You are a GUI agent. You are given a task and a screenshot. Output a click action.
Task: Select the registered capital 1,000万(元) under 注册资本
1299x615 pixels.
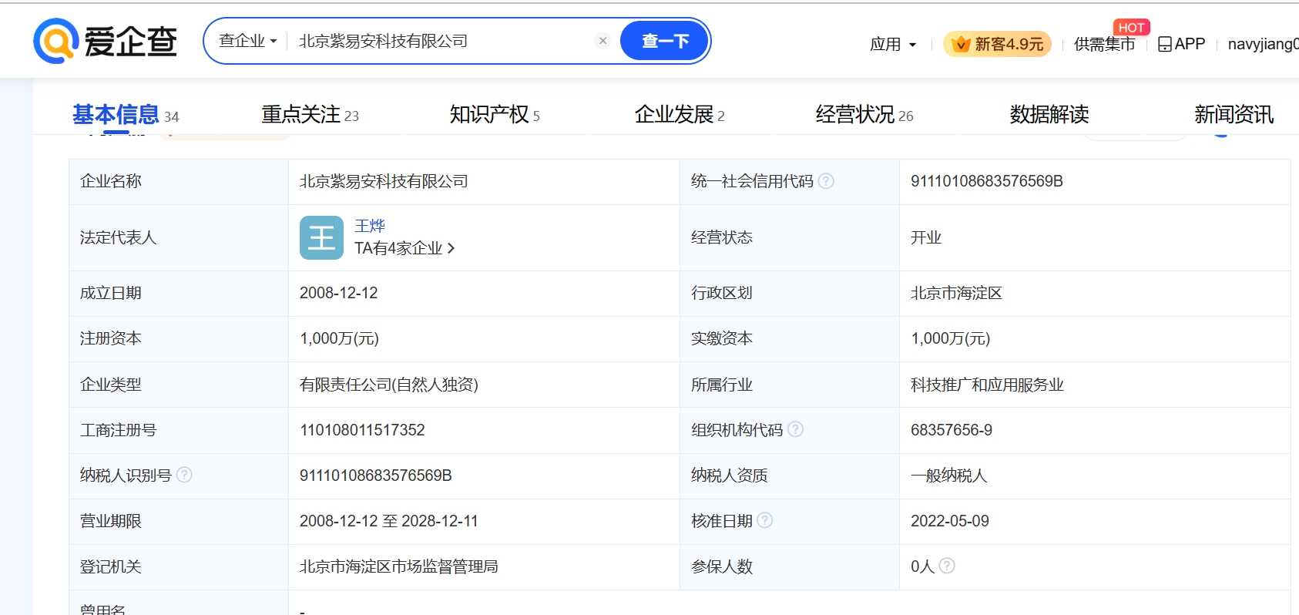coord(339,338)
